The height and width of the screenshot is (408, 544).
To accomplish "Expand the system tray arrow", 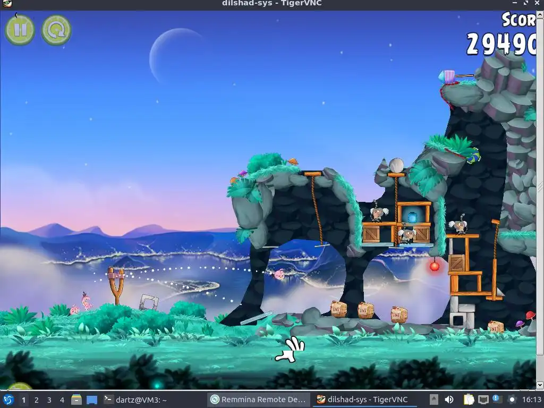I will 433,399.
